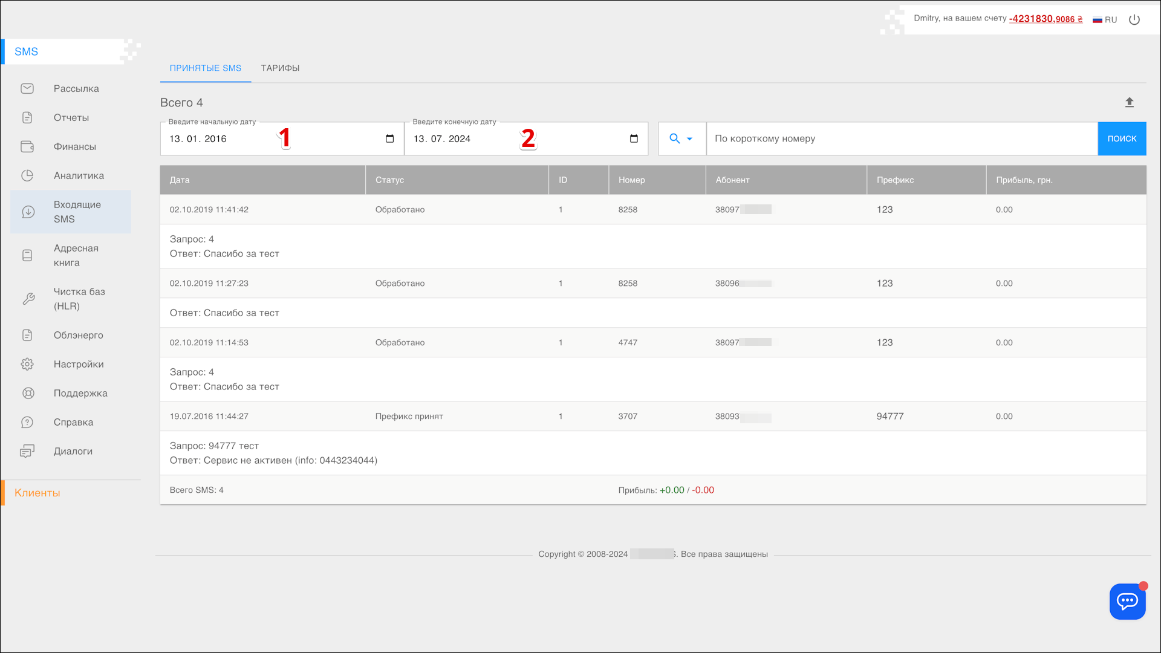Select the ПРИНЯТЫЕ SMS tab

pos(205,68)
